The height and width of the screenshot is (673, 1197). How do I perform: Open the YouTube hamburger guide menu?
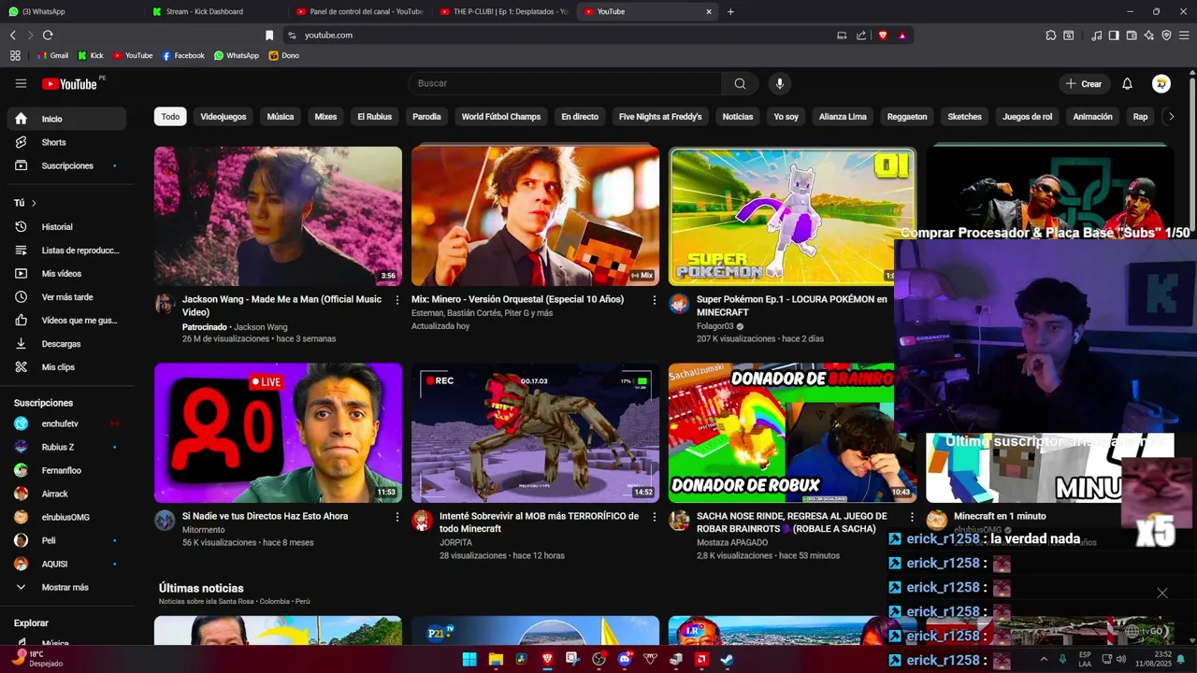point(21,83)
